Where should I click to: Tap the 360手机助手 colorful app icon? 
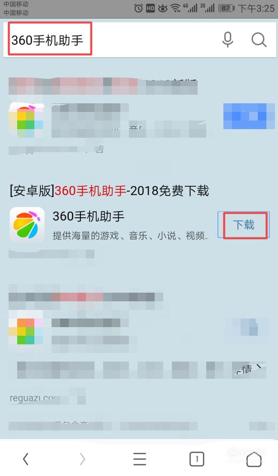click(27, 225)
